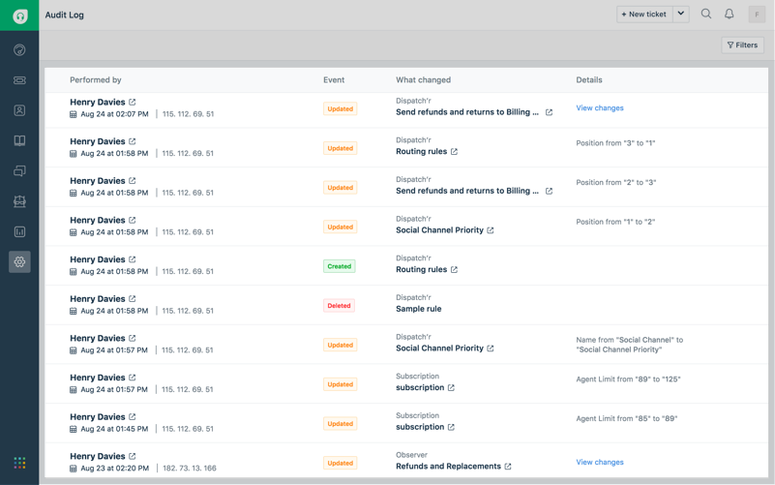
Task: Open the Freddy bot icon in sidebar
Action: [x=19, y=201]
